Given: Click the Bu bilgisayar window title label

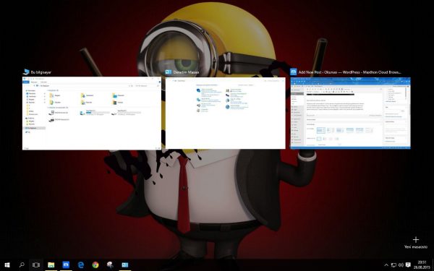Looking at the screenshot, I should 41,72.
